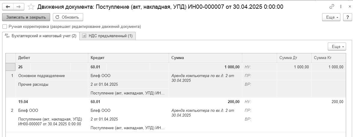Click the Дебет column header
353x137 pixels.
pos(52,58)
